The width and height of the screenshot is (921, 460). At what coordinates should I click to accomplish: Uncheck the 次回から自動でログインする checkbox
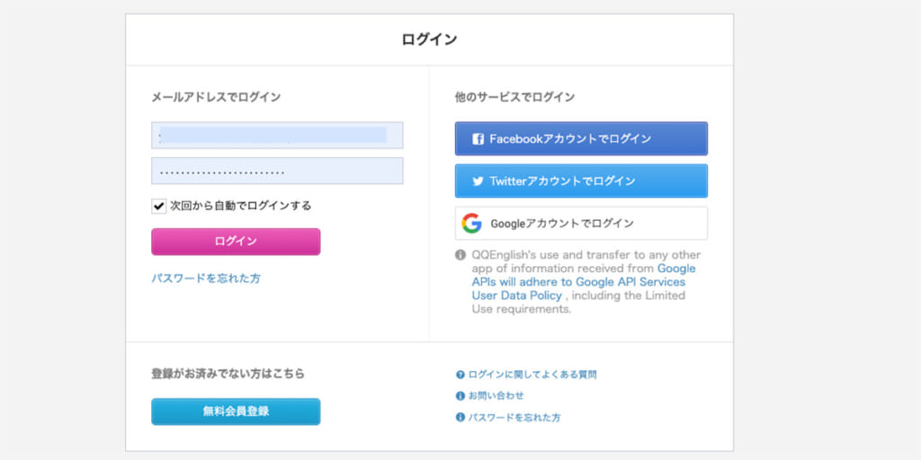[x=159, y=206]
